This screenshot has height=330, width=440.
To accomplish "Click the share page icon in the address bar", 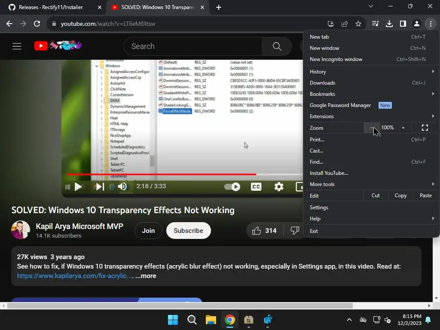I will point(345,24).
